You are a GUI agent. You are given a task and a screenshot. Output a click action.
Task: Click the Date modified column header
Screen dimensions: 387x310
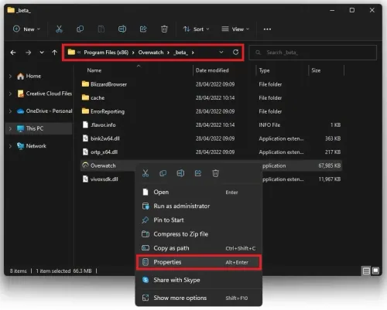click(212, 70)
